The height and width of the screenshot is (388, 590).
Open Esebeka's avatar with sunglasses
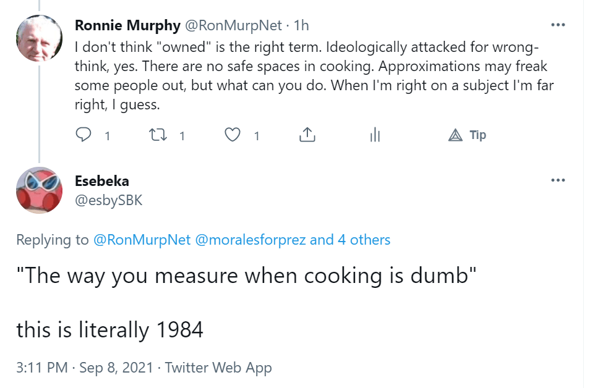click(39, 190)
